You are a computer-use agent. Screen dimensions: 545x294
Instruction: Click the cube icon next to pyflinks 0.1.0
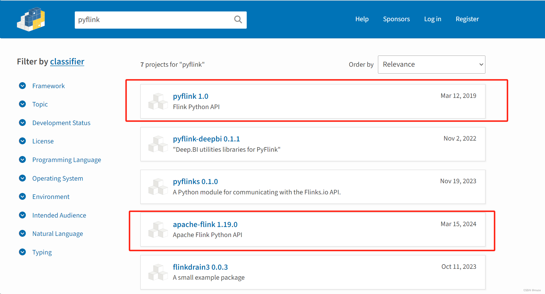158,187
